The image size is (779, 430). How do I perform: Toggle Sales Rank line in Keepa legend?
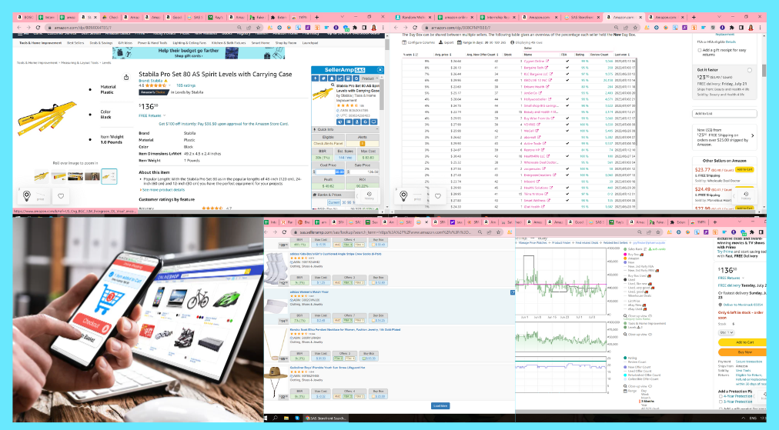pyautogui.click(x=634, y=248)
